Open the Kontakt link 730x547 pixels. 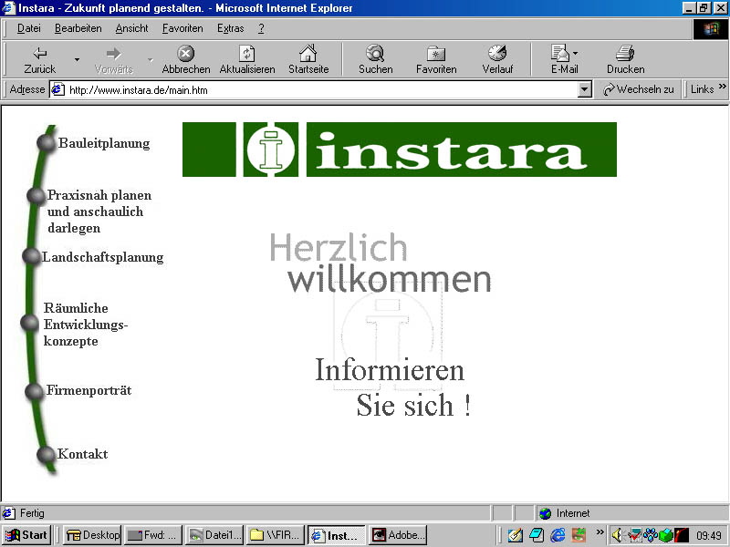[82, 453]
